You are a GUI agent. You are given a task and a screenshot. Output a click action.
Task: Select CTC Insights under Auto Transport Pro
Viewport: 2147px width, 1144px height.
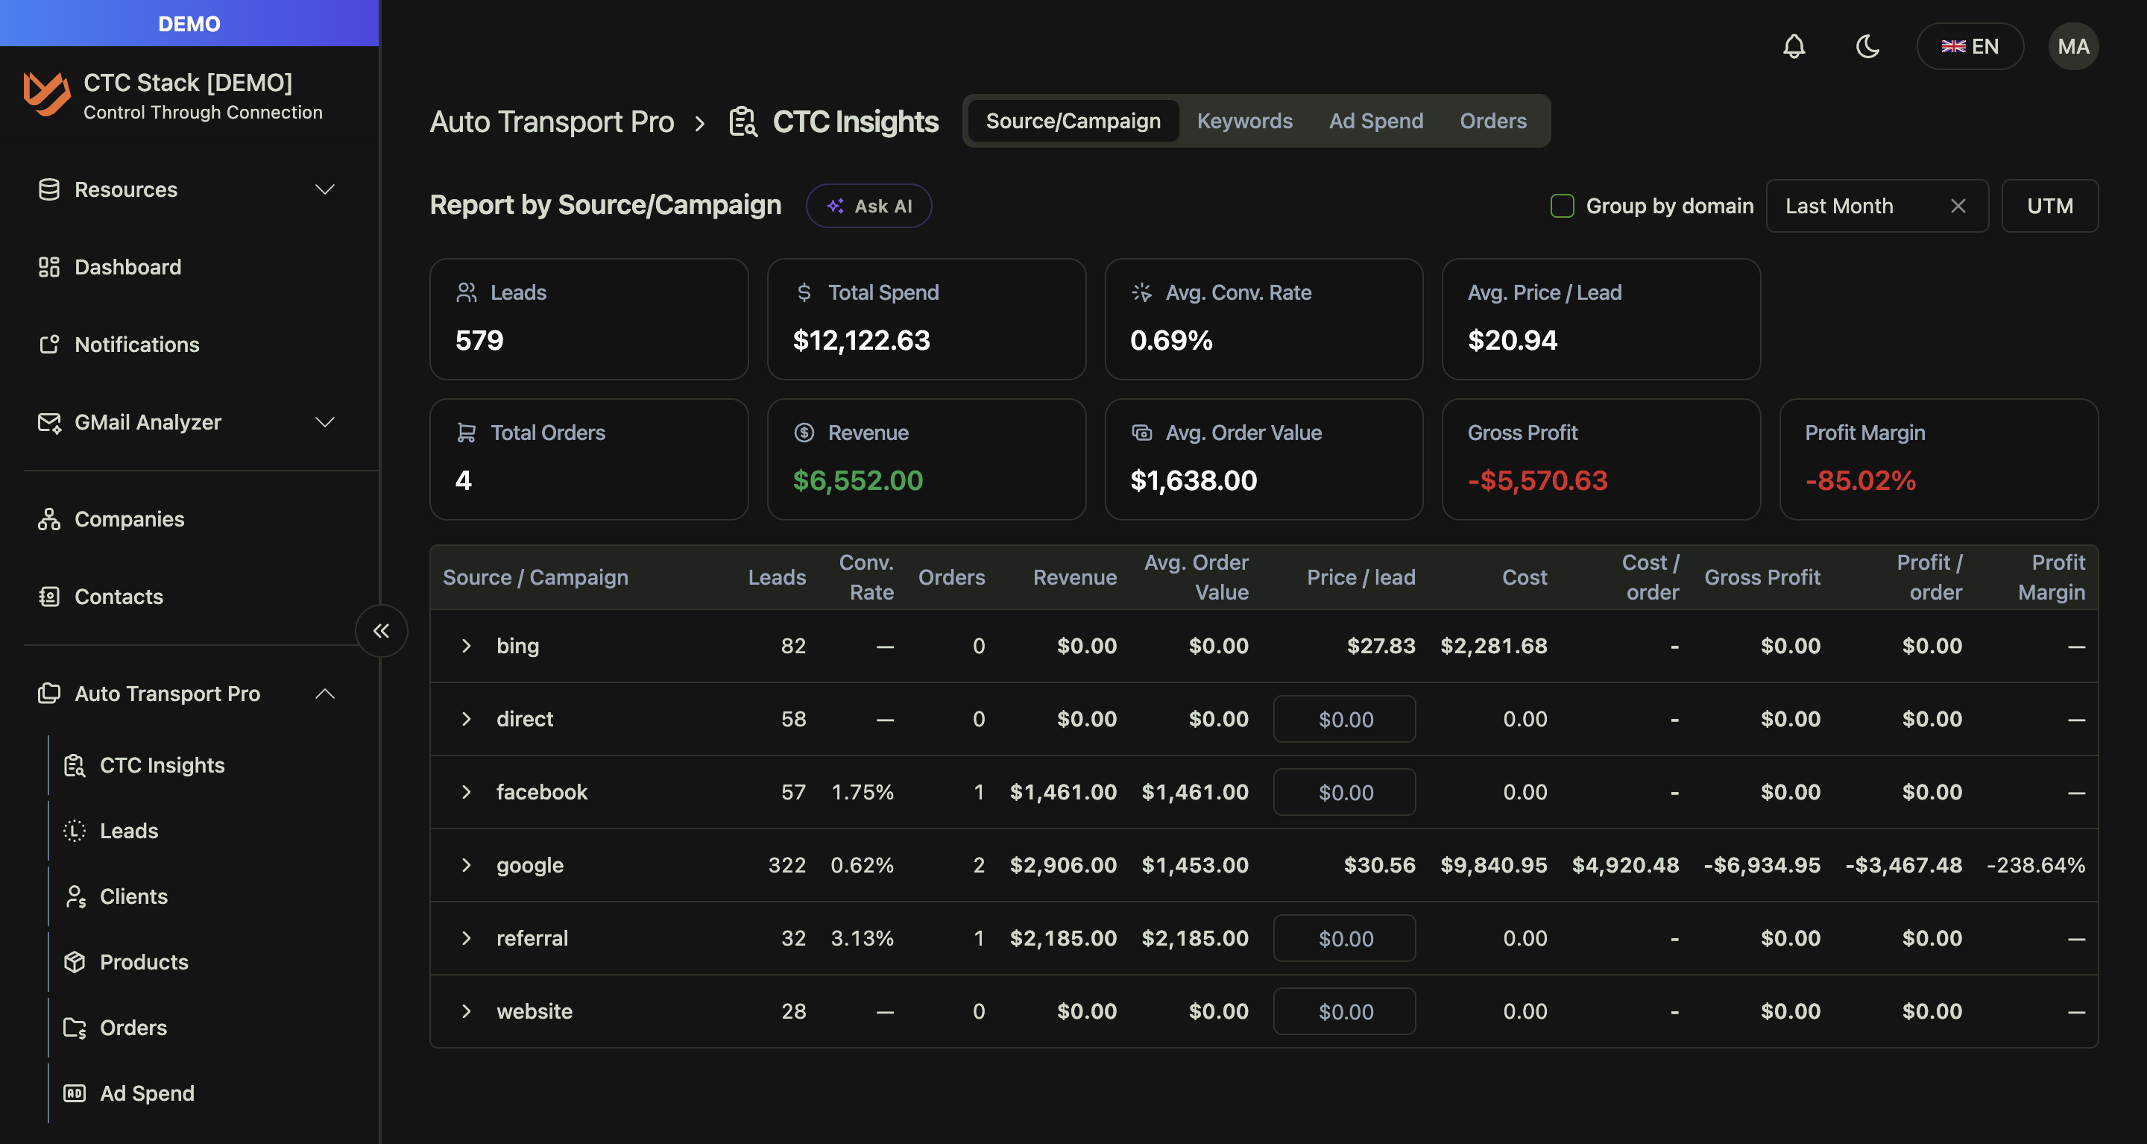click(x=163, y=764)
